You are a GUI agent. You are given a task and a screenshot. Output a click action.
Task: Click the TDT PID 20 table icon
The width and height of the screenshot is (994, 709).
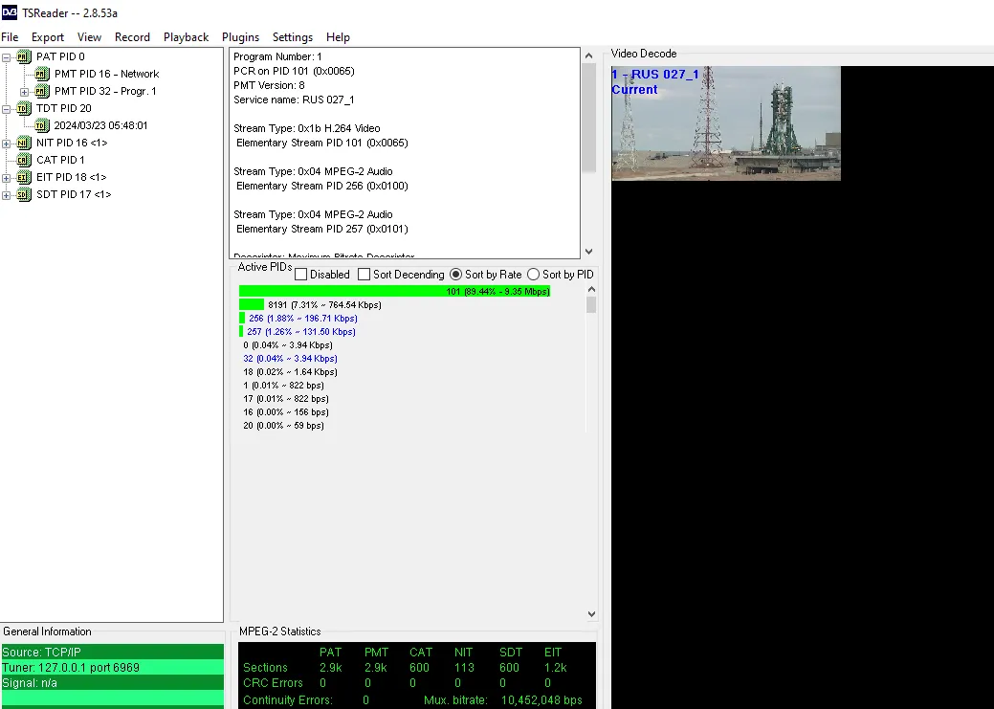tap(24, 108)
